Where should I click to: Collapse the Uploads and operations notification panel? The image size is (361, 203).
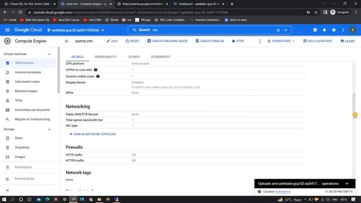(x=347, y=184)
